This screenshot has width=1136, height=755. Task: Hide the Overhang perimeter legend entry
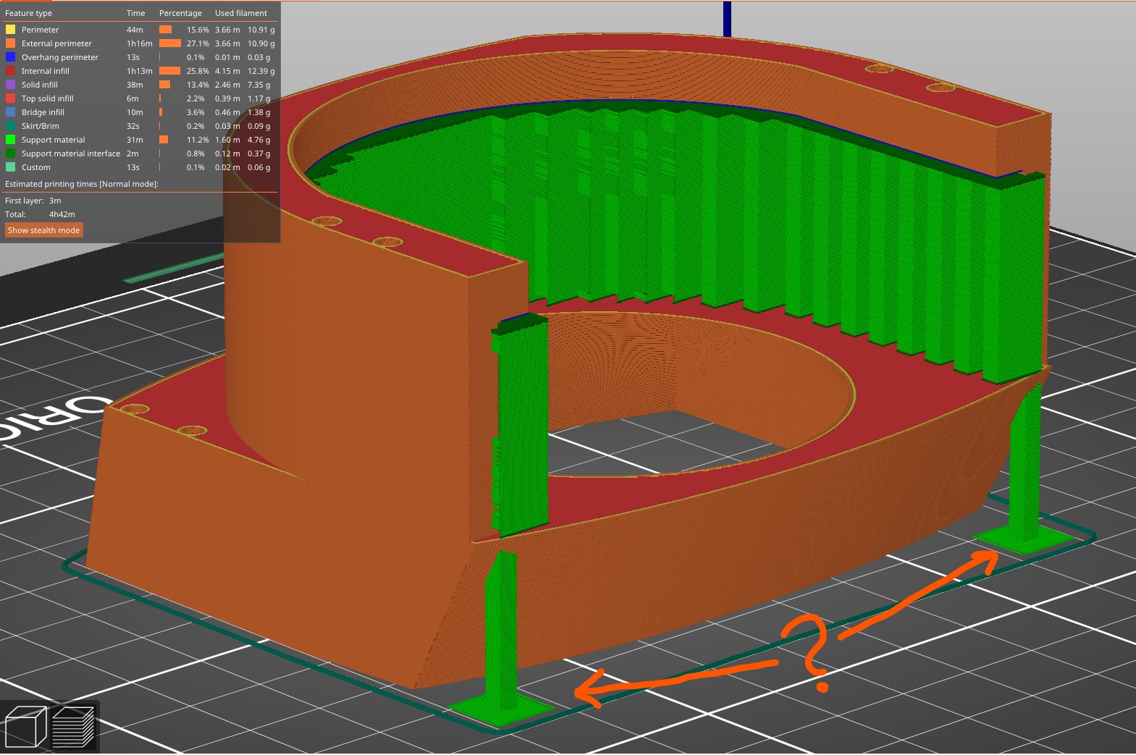[59, 57]
